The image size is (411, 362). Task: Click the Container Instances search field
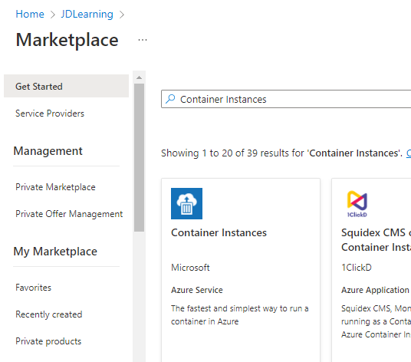coord(286,99)
